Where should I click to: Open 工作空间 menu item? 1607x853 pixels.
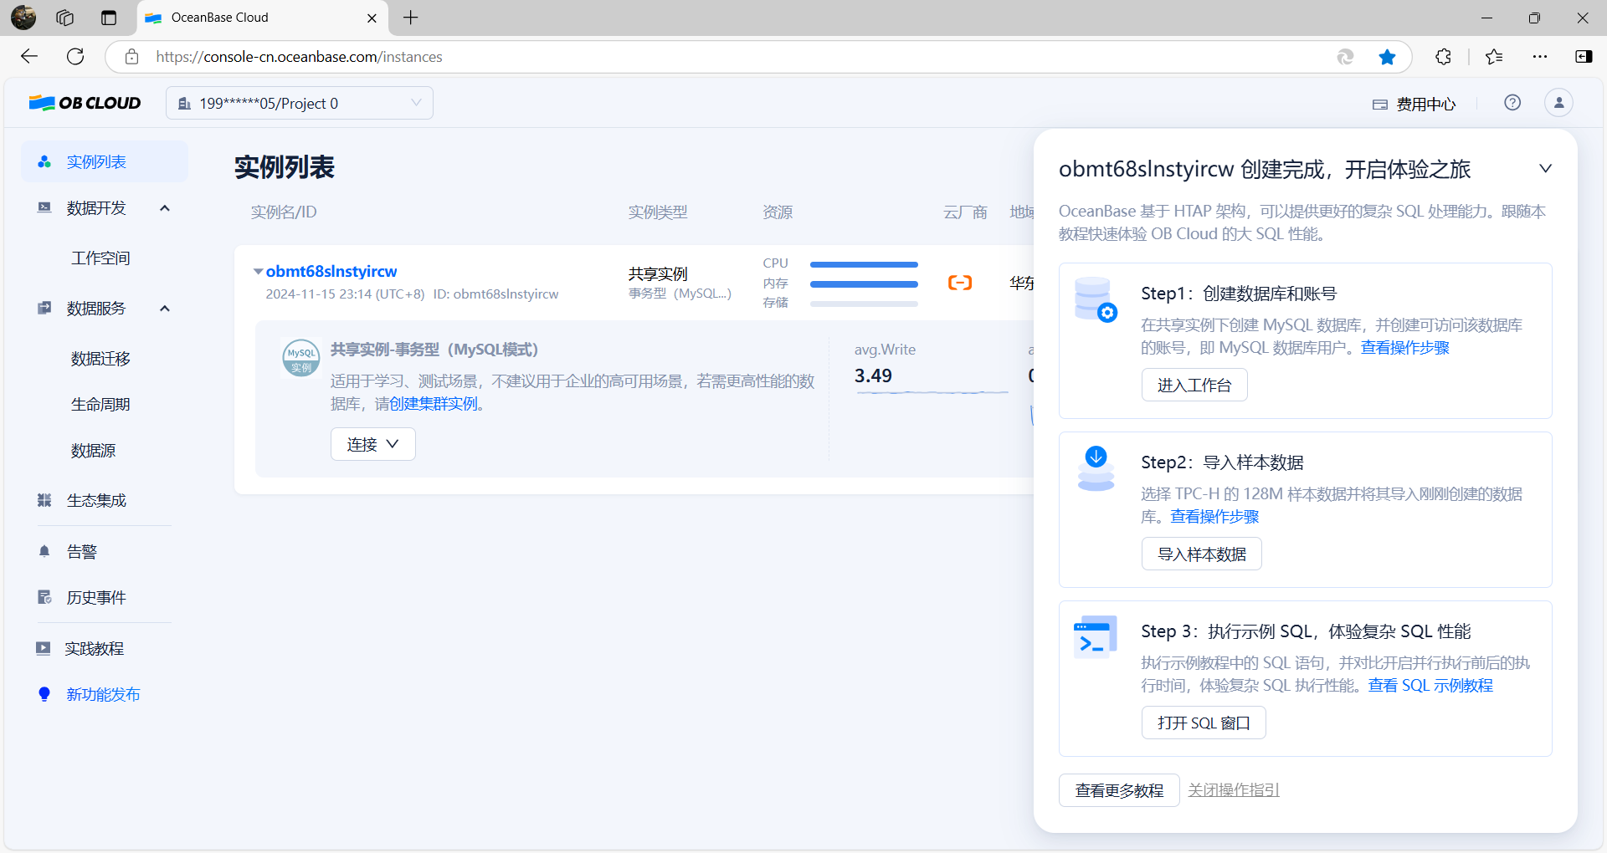coord(100,258)
